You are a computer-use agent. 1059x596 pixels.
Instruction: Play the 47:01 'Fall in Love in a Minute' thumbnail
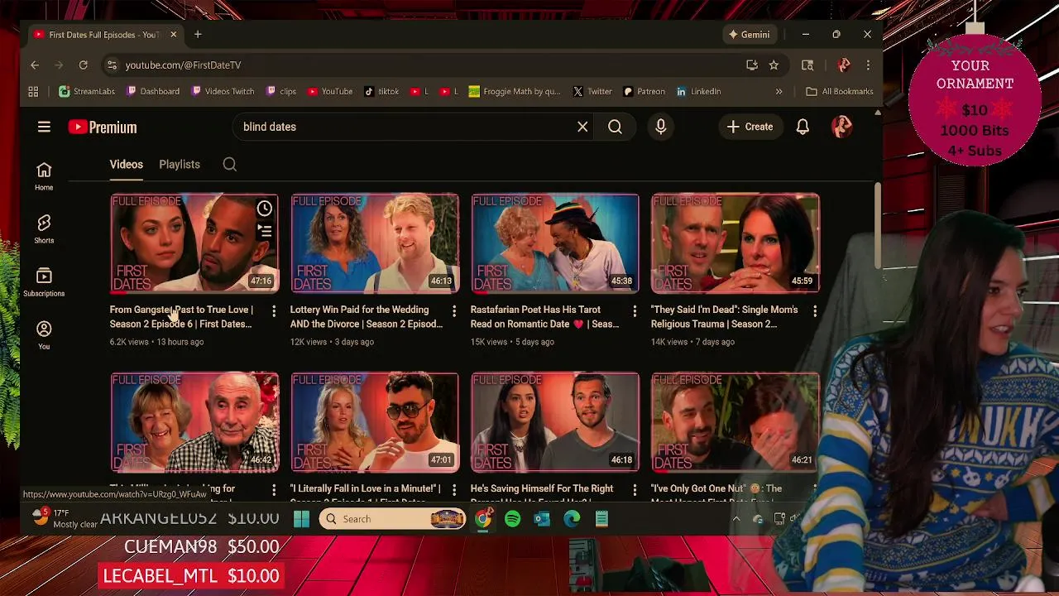pos(375,422)
